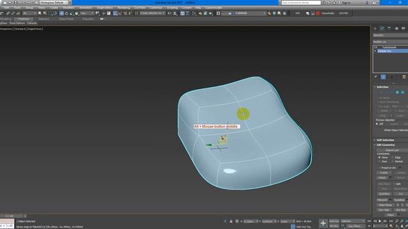Click the Unlink Selection icon

click(x=13, y=13)
